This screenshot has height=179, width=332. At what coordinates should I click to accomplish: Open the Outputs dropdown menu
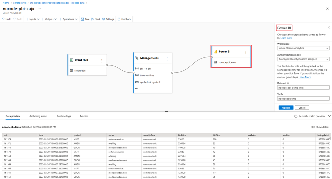tap(49, 19)
